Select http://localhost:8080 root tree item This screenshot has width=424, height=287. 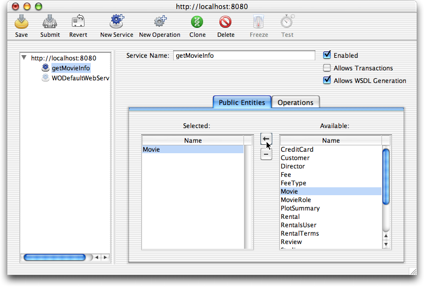[x=63, y=58]
